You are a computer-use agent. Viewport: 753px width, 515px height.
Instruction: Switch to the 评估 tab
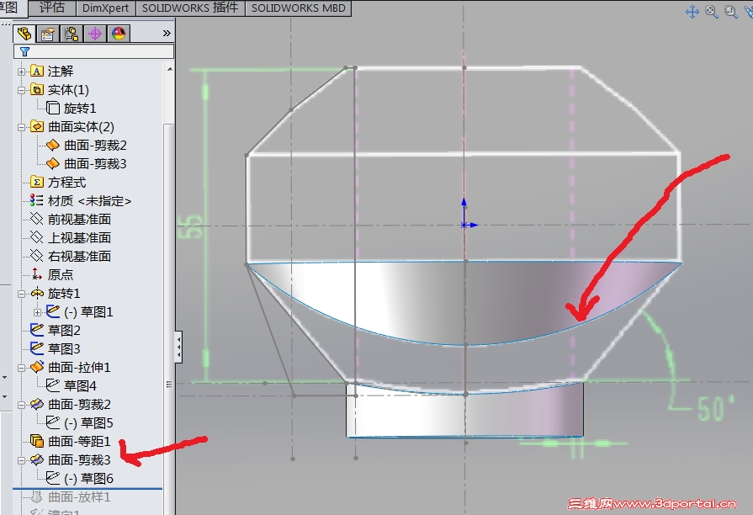[x=52, y=8]
